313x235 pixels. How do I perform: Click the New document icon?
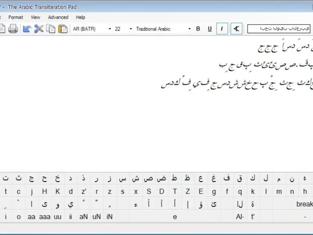[x=2, y=29]
